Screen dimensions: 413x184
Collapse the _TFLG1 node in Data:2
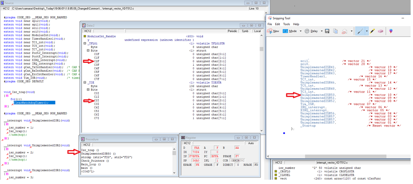tap(84, 43)
